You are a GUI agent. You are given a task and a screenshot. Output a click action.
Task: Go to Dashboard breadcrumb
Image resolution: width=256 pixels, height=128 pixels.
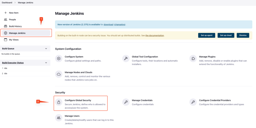pos(7,2)
